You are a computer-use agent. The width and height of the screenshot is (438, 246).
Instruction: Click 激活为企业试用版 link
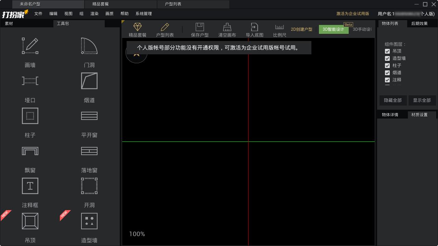(352, 14)
